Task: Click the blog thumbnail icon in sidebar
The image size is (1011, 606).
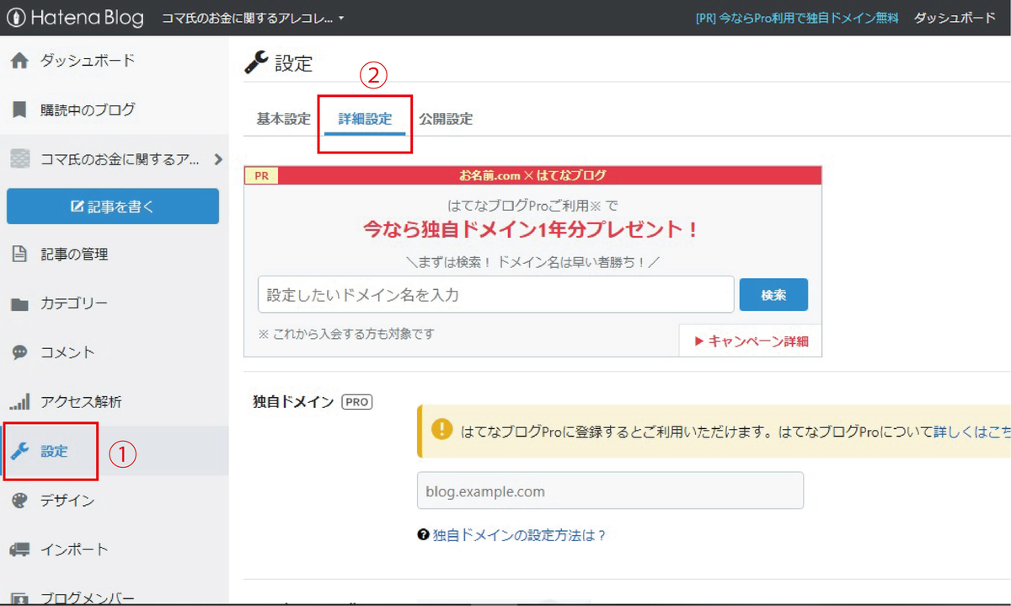Action: tap(19, 158)
